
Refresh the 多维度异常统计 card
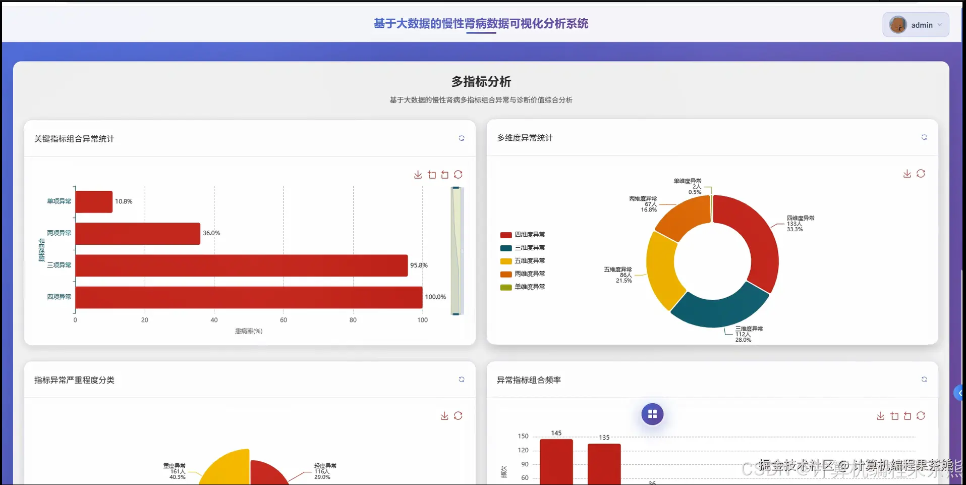pos(924,137)
